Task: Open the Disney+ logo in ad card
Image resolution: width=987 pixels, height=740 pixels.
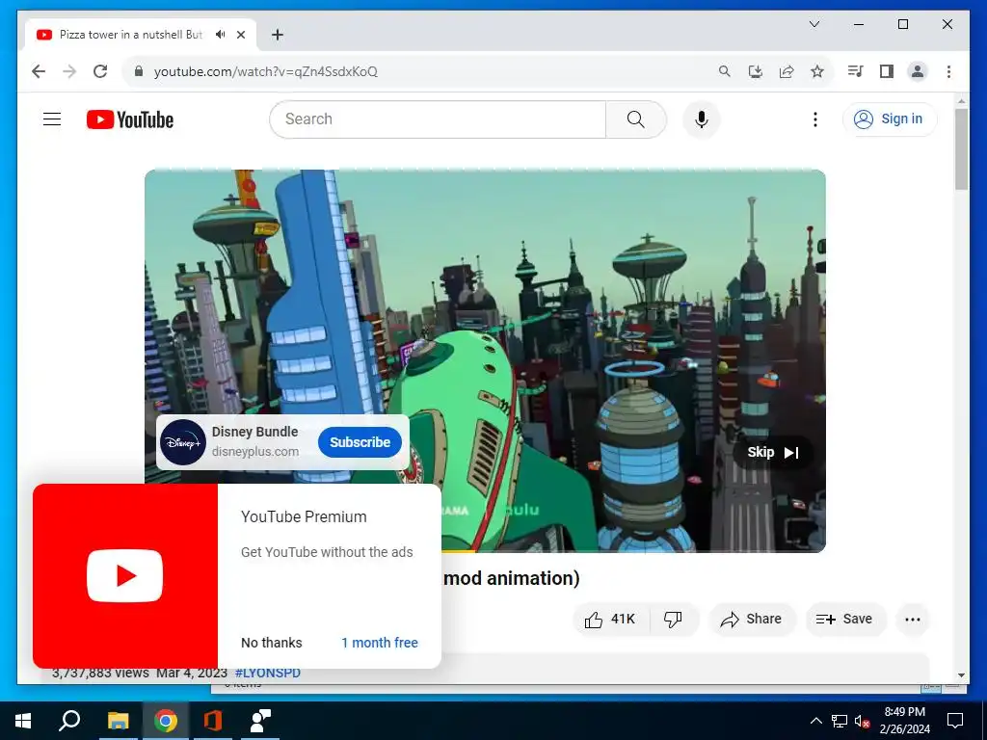Action: tap(183, 442)
